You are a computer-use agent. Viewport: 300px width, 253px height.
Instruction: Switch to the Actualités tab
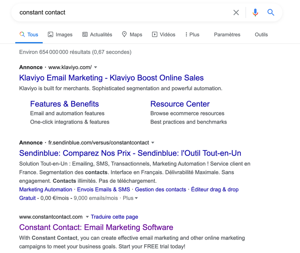(97, 35)
